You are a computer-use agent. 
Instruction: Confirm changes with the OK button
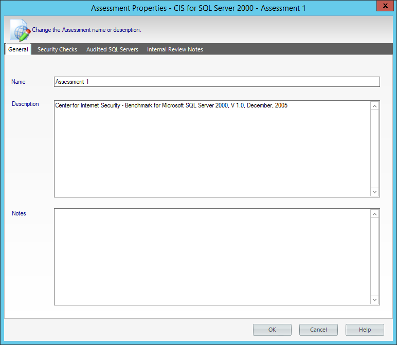[272, 330]
